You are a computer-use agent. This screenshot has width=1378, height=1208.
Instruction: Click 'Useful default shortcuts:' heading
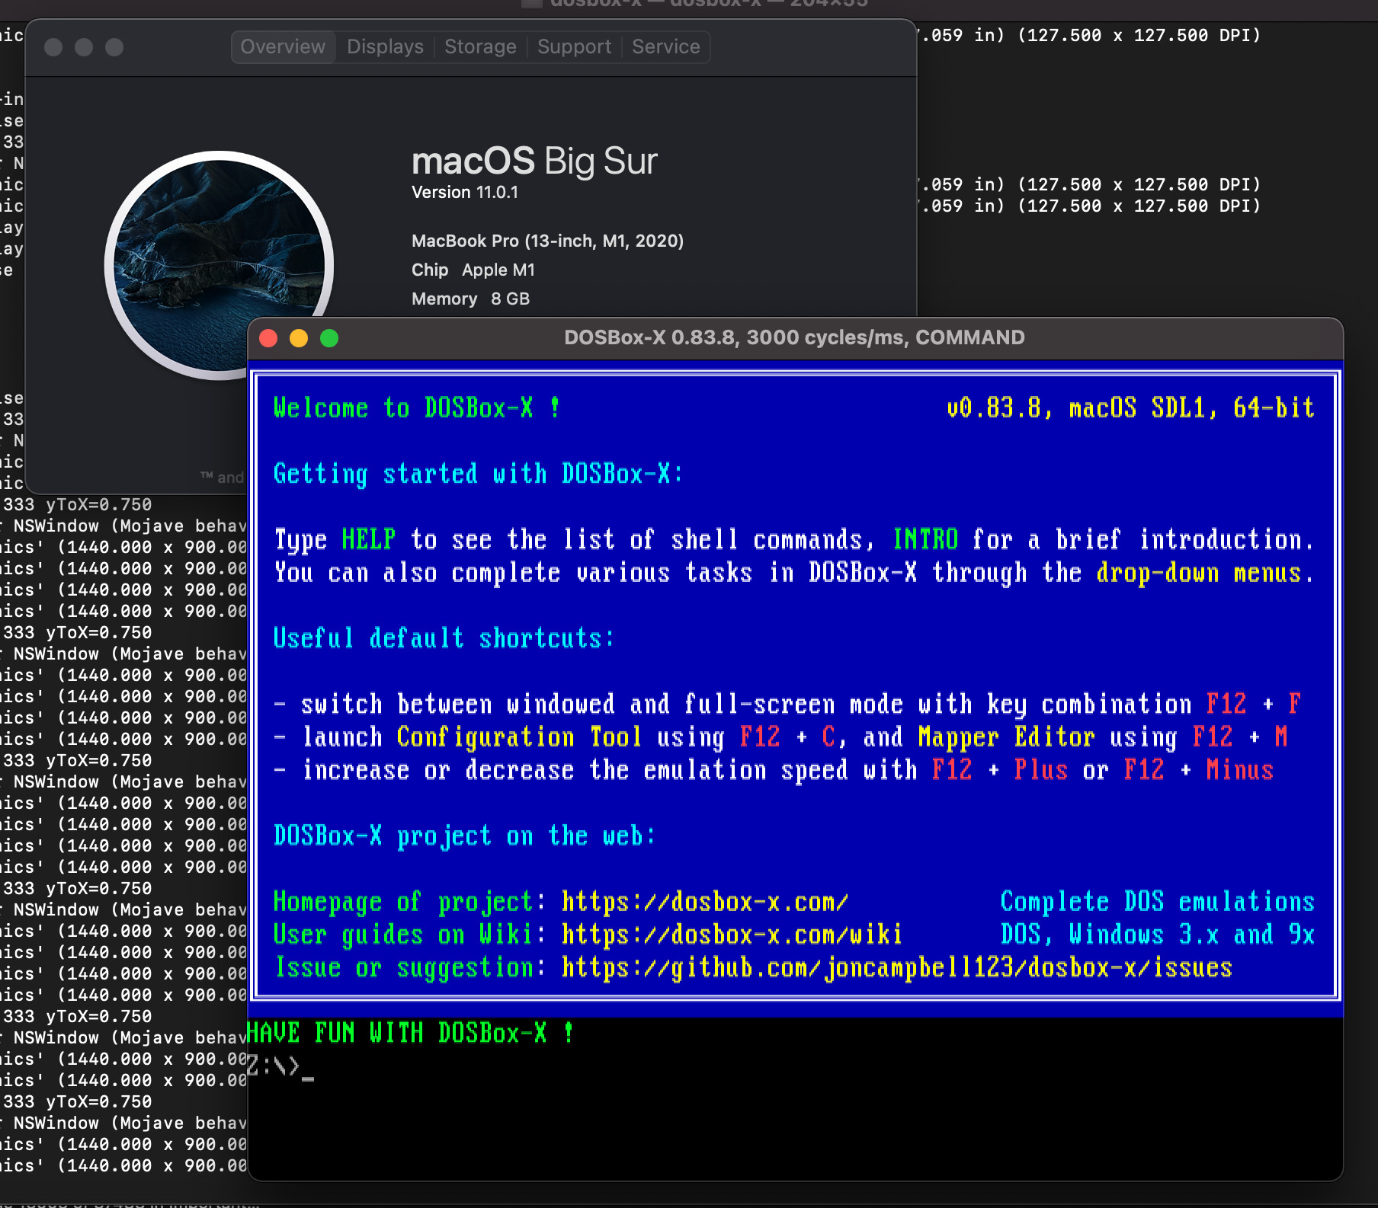(444, 638)
